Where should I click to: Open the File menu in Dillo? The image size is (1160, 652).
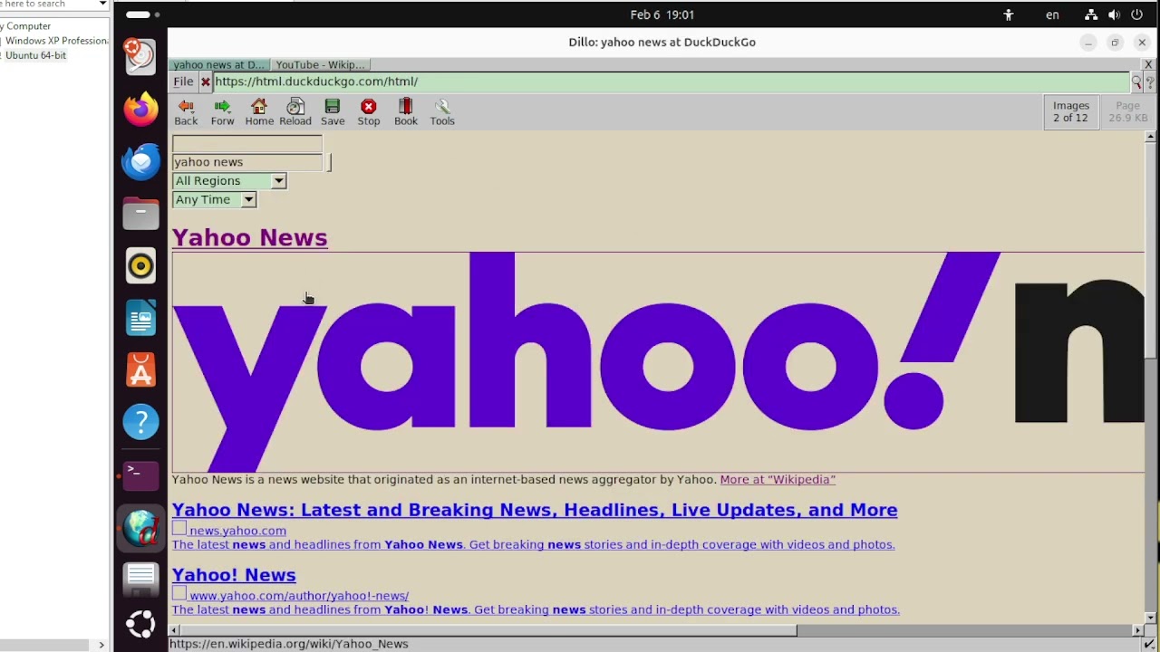click(x=183, y=81)
